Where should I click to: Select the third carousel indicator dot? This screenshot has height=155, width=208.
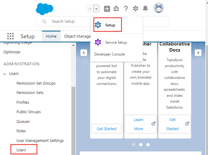148,145
